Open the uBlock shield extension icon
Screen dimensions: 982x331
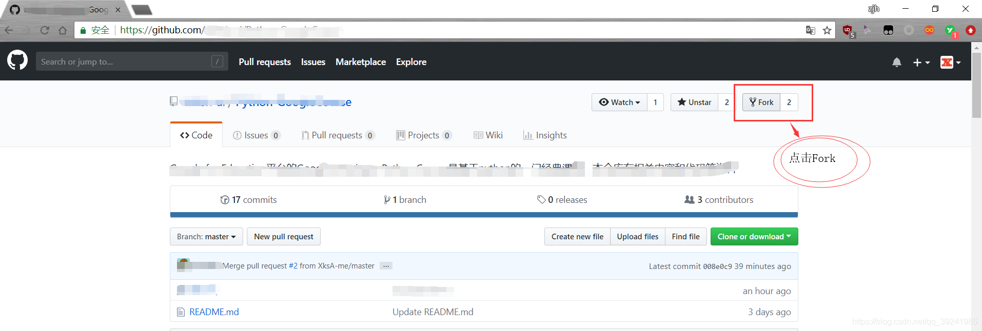click(x=848, y=31)
